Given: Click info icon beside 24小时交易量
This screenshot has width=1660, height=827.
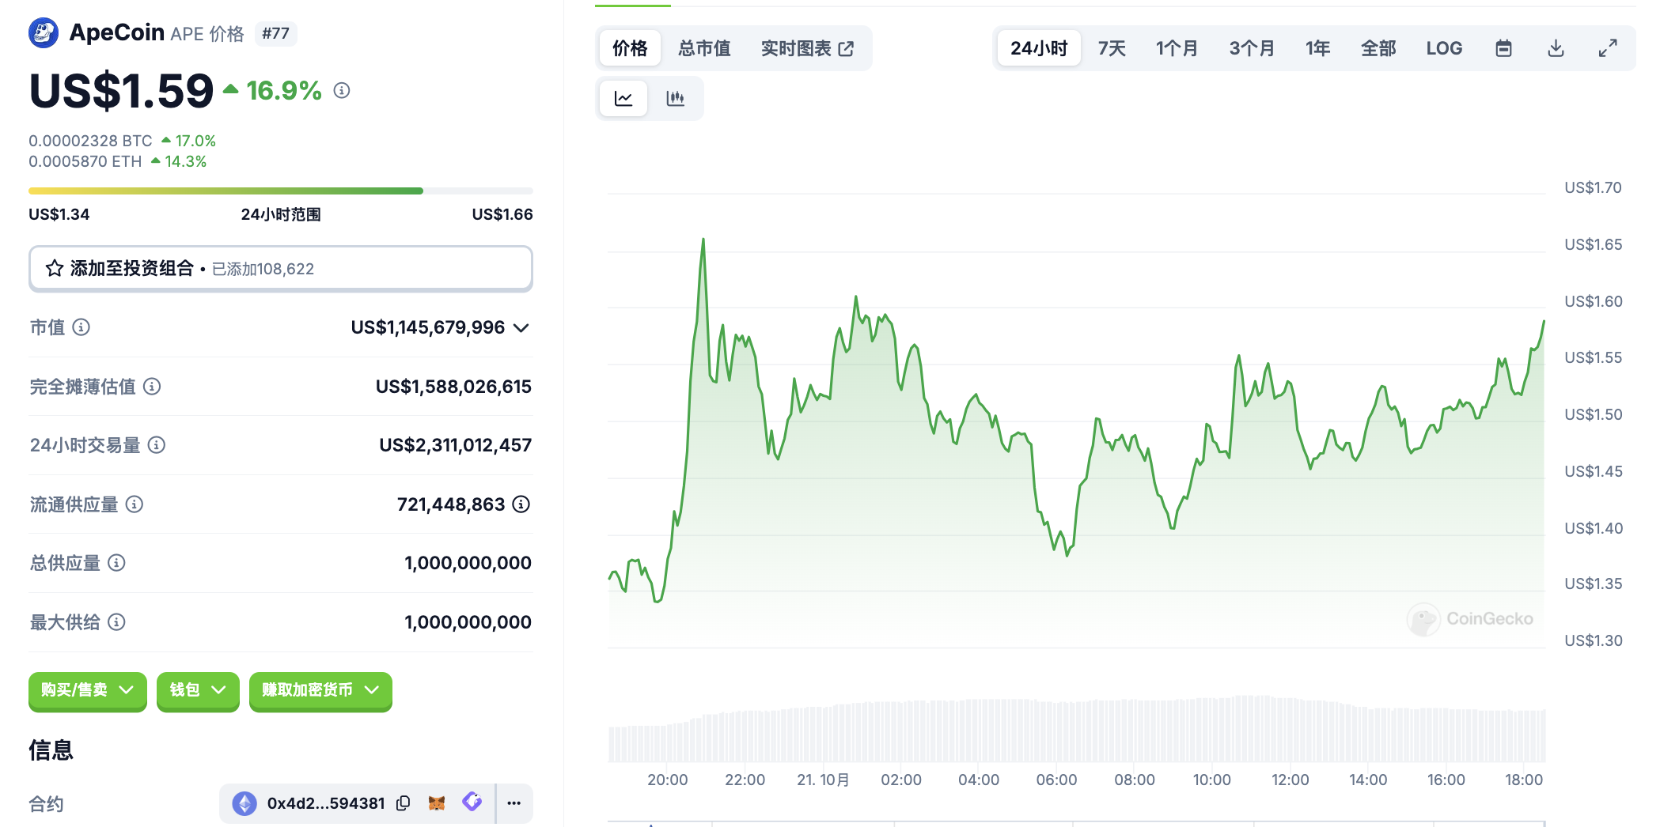Looking at the screenshot, I should tap(157, 445).
